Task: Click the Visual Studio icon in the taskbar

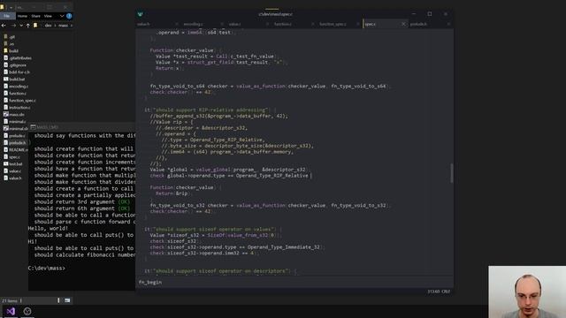Action: 11,311
